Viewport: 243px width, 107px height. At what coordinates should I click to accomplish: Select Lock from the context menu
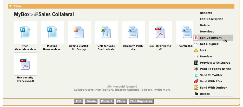pos(203,50)
